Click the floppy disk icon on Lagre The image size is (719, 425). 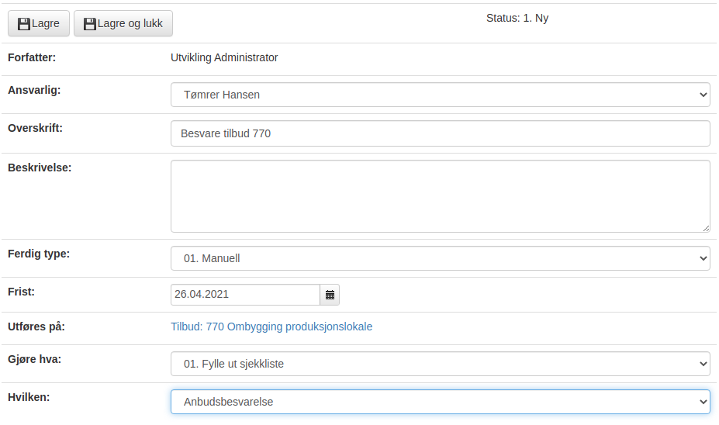24,24
